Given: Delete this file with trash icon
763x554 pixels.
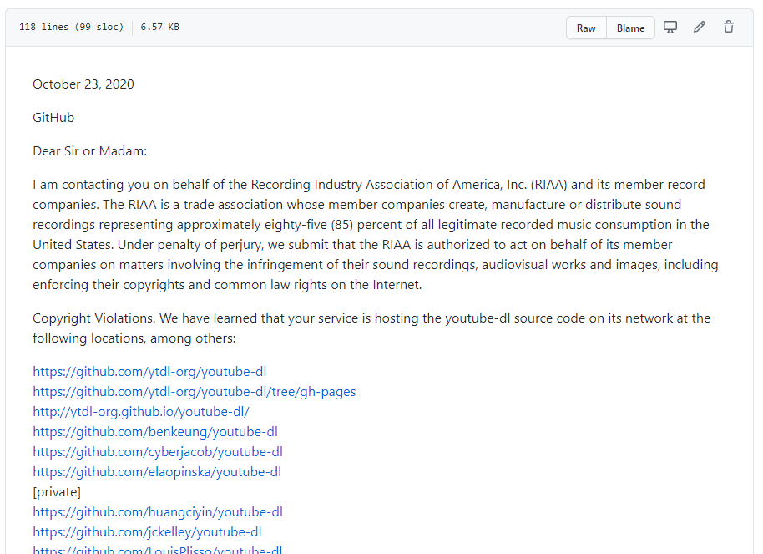Looking at the screenshot, I should coord(729,28).
